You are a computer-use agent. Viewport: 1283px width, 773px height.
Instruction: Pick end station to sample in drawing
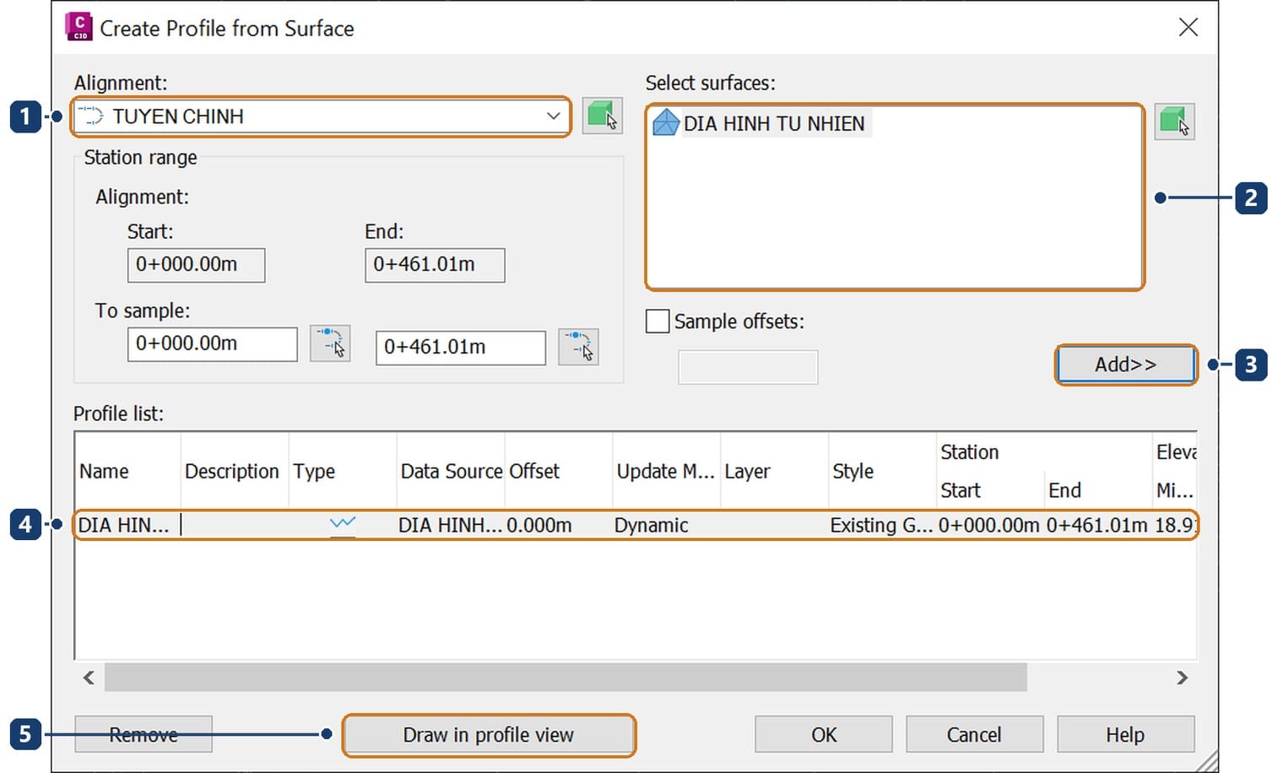pyautogui.click(x=578, y=347)
